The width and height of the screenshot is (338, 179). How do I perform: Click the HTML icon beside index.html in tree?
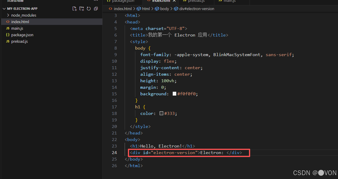[8, 22]
